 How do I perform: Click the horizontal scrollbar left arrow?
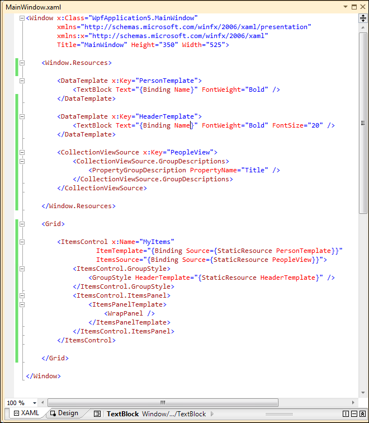pyautogui.click(x=42, y=402)
